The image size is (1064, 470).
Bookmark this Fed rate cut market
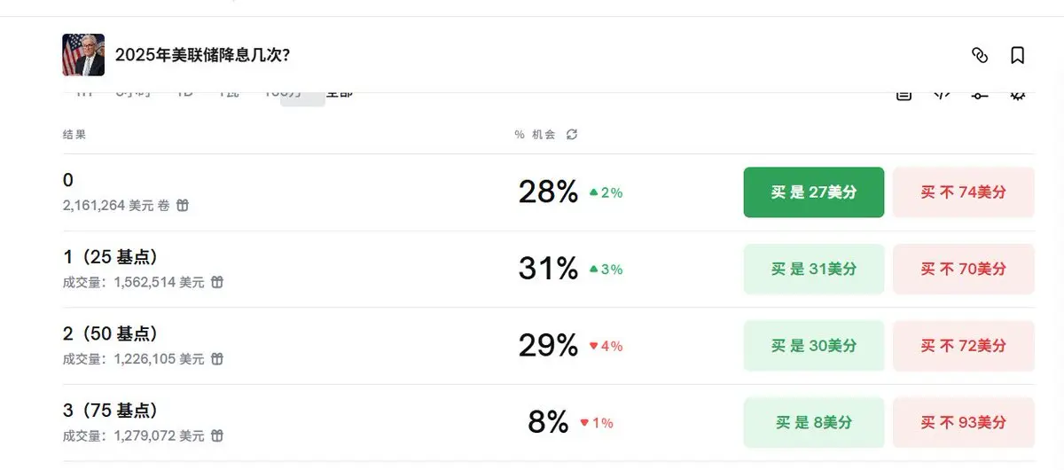point(1018,55)
